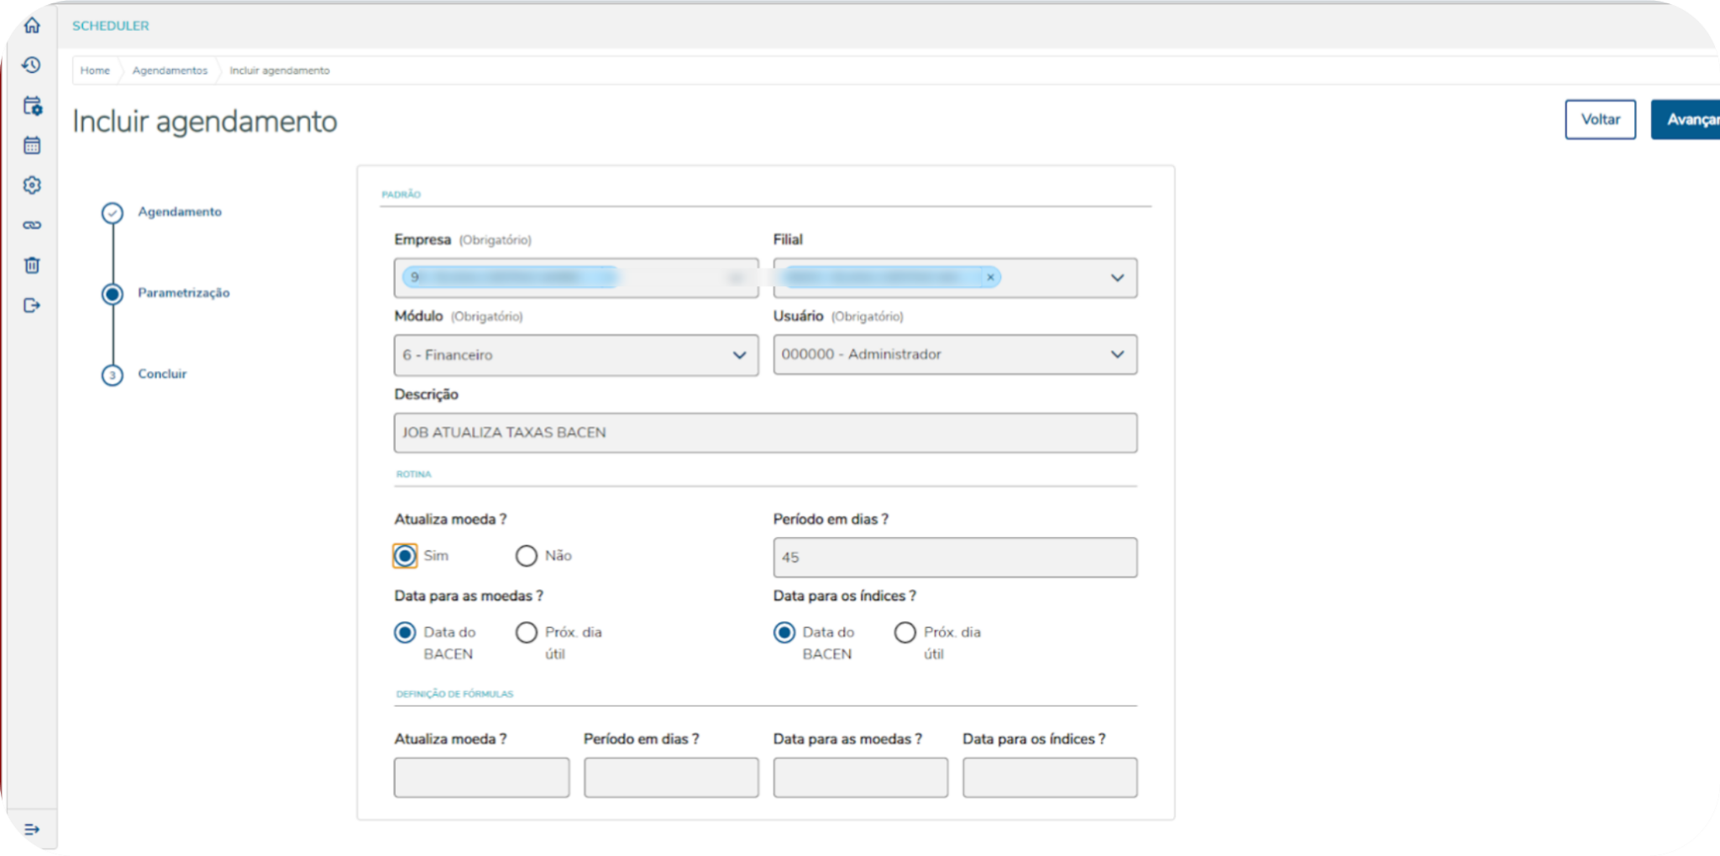Click Incluir agendamento breadcrumb

[280, 70]
